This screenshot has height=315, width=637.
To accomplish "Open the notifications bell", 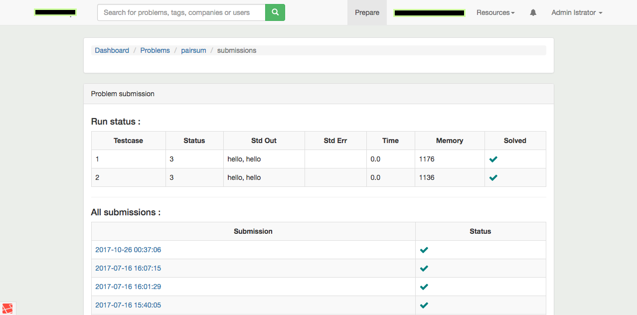I will click(x=533, y=12).
